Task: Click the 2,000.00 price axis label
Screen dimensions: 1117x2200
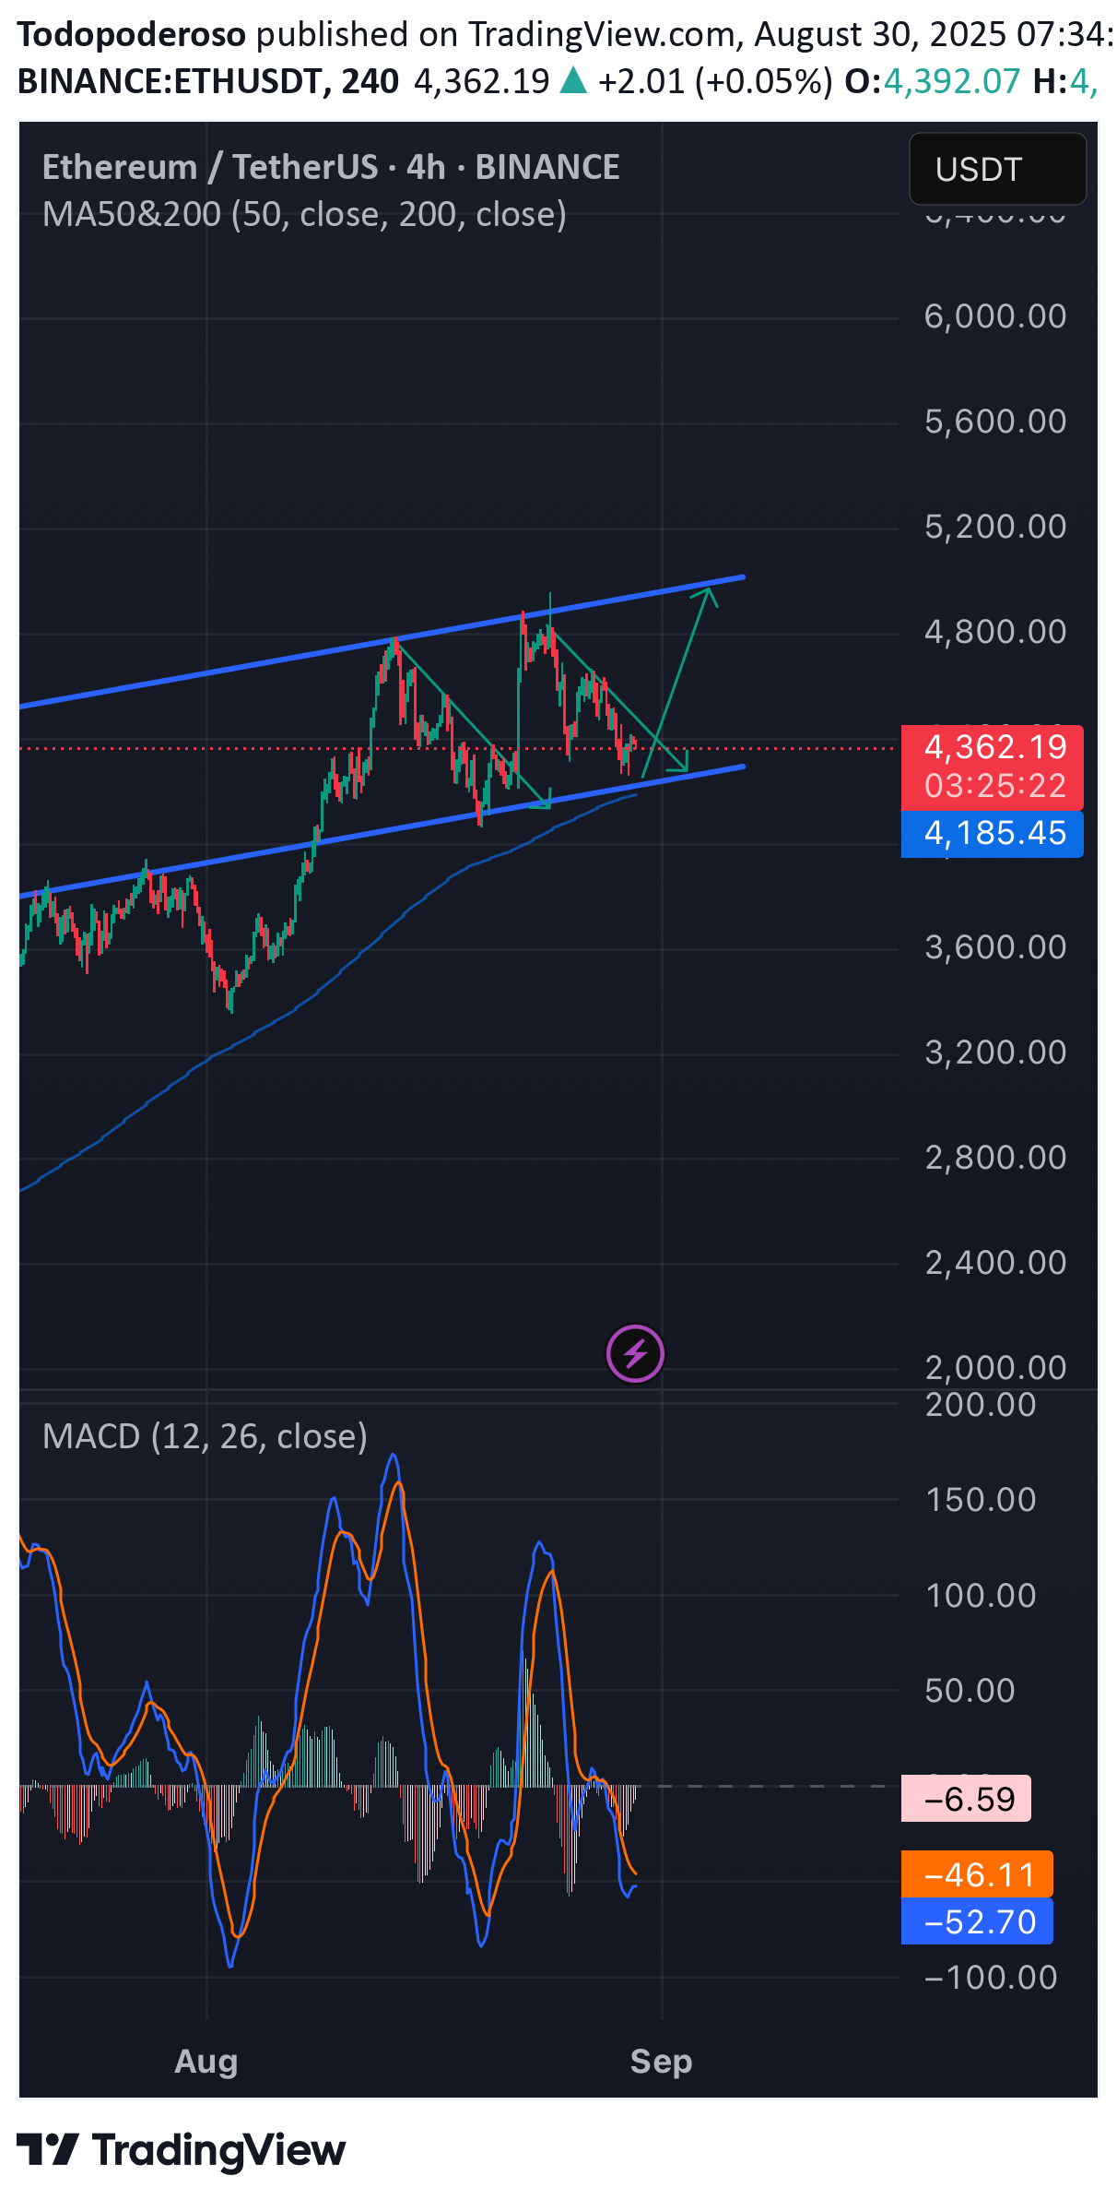Action: (995, 1368)
